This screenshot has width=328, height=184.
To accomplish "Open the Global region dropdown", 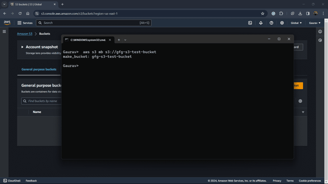I will click(x=296, y=23).
